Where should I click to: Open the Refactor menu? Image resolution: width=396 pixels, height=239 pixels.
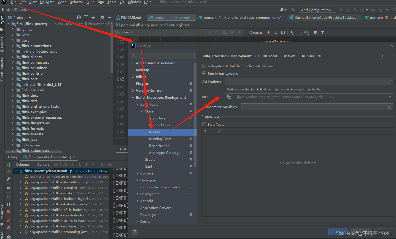tap(76, 2)
